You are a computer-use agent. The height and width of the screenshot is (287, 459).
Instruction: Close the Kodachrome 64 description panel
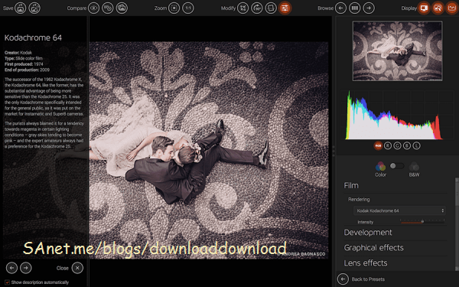pyautogui.click(x=77, y=268)
